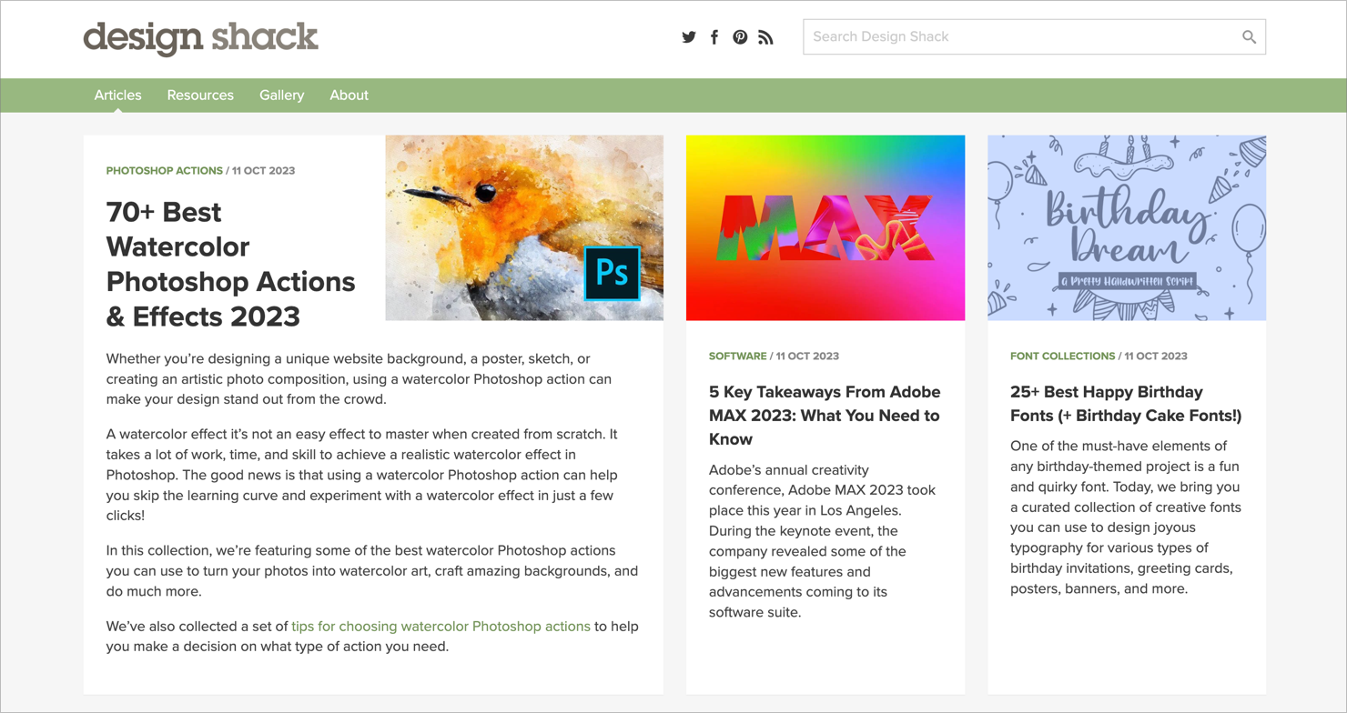
Task: Click the search magnifier icon
Action: [x=1249, y=37]
